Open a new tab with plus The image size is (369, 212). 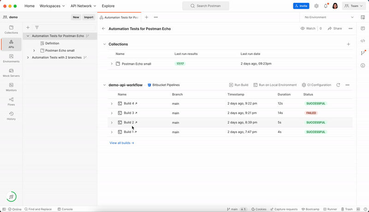[146, 17]
